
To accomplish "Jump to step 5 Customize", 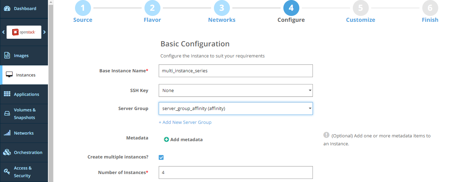I will pos(360,8).
